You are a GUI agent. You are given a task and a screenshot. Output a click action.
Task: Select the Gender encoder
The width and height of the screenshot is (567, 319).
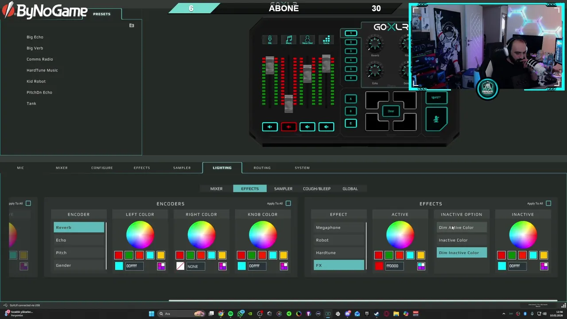tap(79, 265)
